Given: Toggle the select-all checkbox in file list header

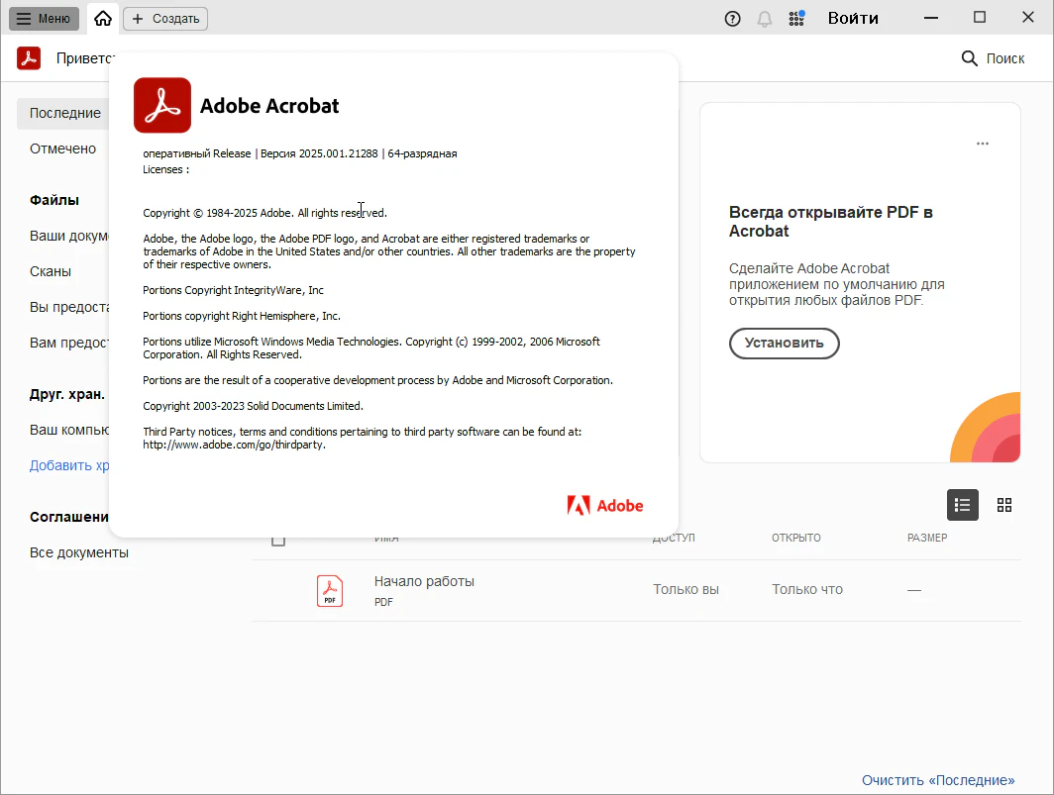Looking at the screenshot, I should pos(278,540).
